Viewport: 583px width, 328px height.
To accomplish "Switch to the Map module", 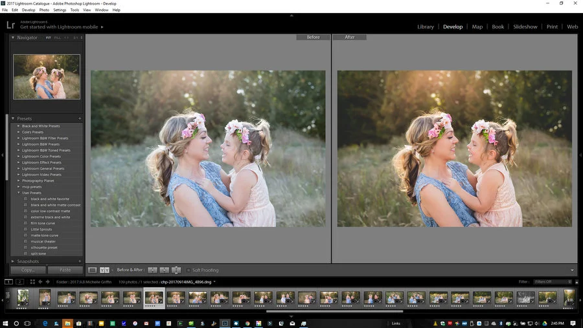I will coord(477,27).
